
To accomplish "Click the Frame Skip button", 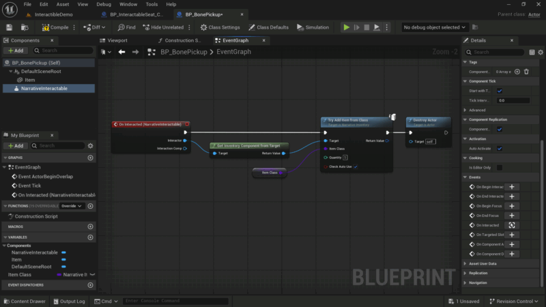I will (x=356, y=27).
